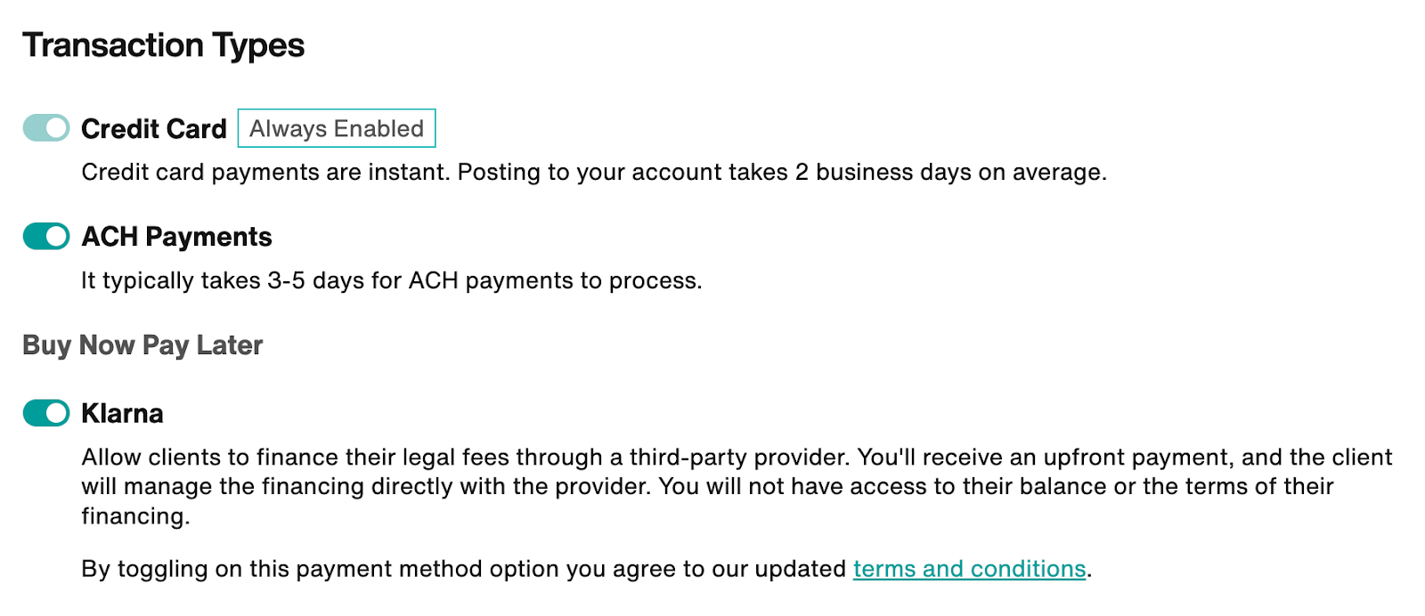
Task: Click "Credit card payments are instant" sentence
Action: click(265, 172)
